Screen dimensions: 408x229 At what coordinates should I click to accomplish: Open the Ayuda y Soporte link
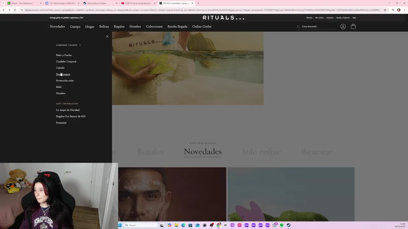[343, 18]
